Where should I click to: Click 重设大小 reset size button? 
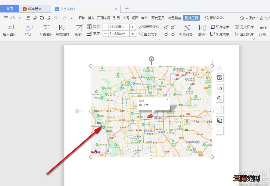coord(148,34)
